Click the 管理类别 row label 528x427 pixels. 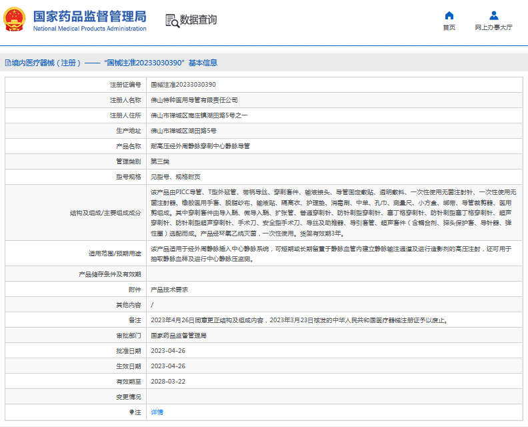128,161
